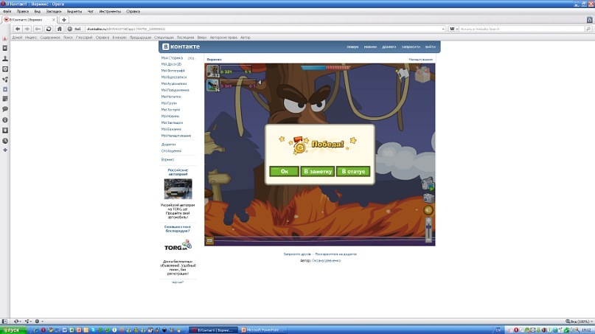The height and width of the screenshot is (334, 595).
Task: Switch to Microsoft PowerPoint in the taskbar
Action: click(x=263, y=330)
